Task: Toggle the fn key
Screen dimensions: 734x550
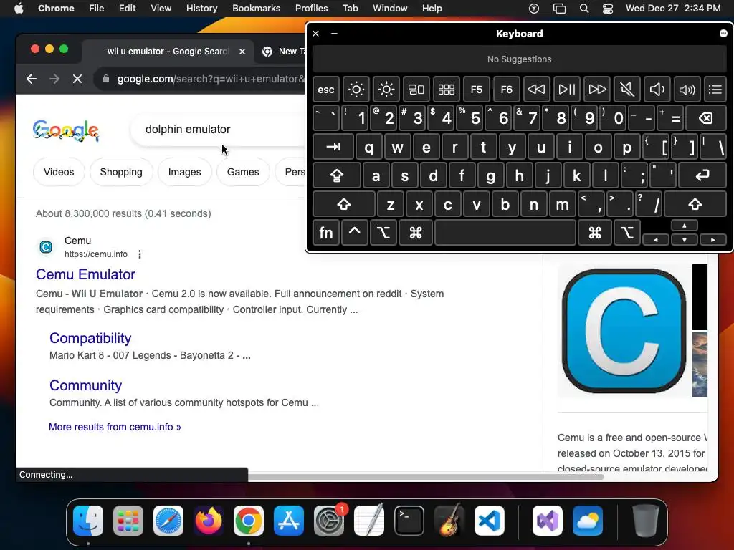Action: 326,233
